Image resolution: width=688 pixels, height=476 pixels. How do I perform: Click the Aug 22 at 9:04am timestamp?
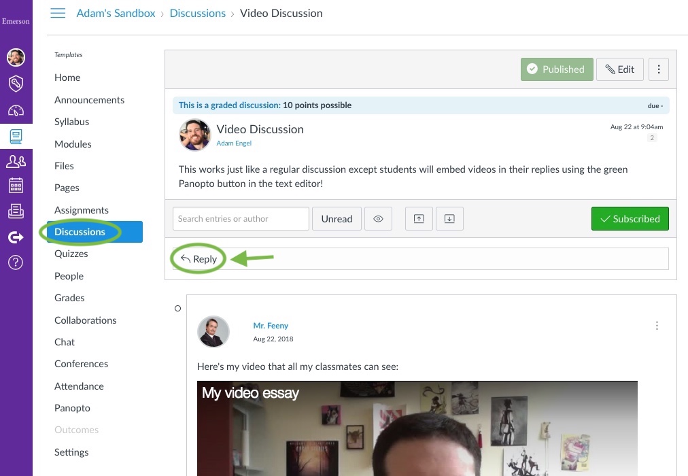click(636, 126)
